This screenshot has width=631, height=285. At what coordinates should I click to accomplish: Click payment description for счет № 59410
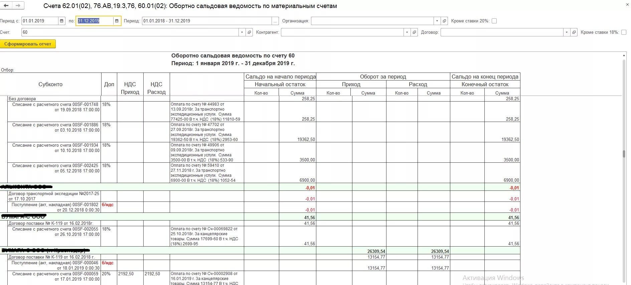point(207,173)
